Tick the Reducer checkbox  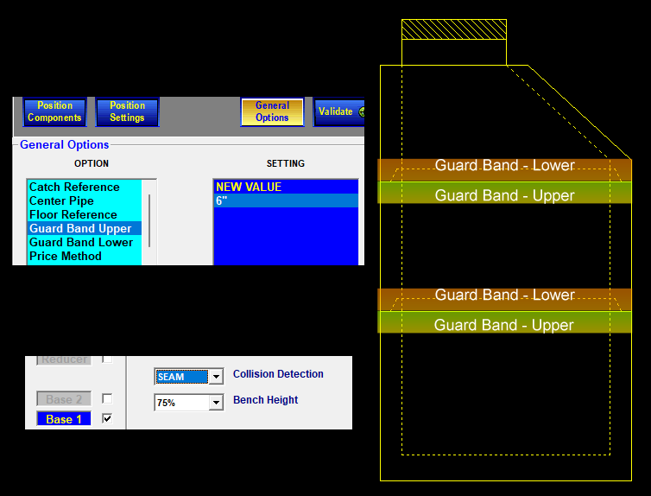pos(107,359)
